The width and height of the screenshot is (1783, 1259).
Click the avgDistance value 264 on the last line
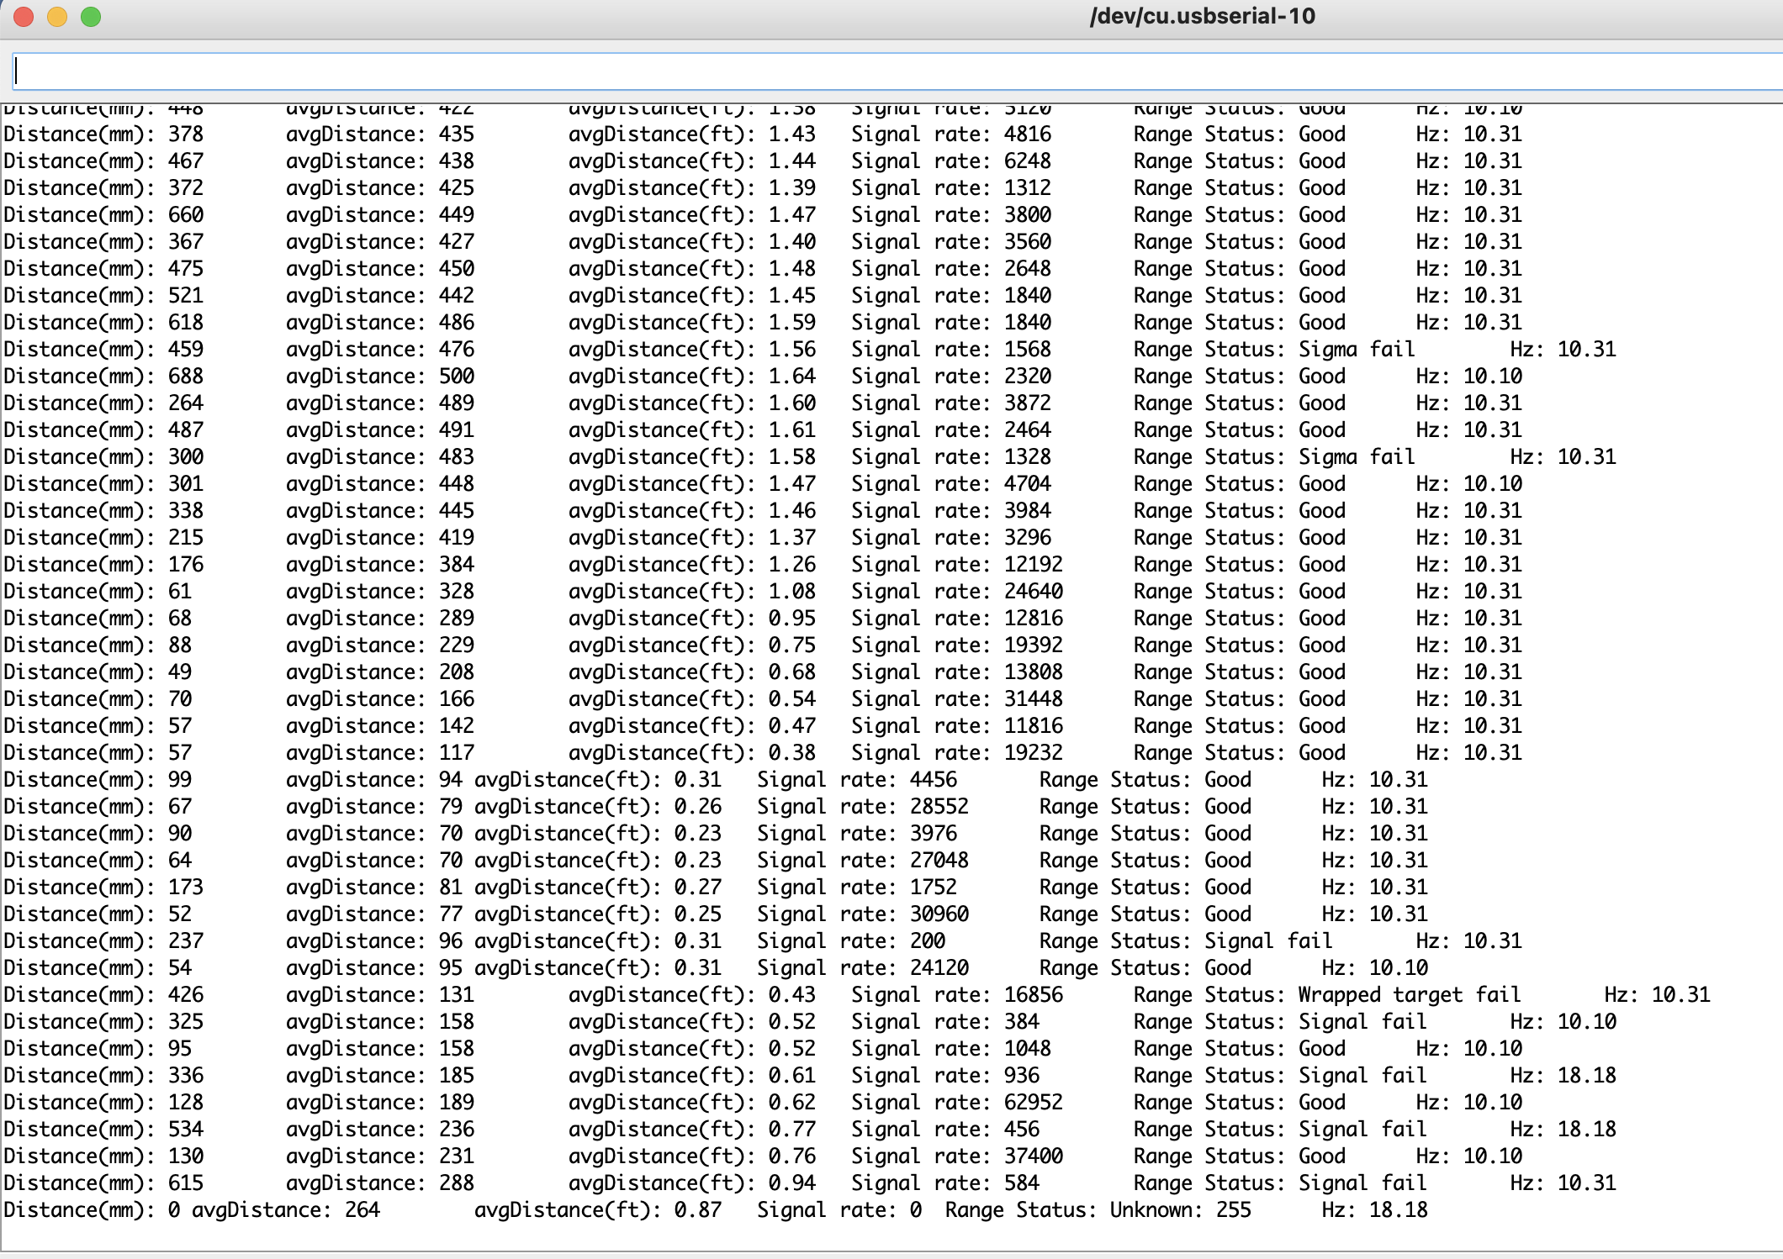pos(362,1210)
